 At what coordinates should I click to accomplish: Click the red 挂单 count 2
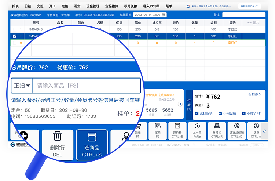click(137, 113)
